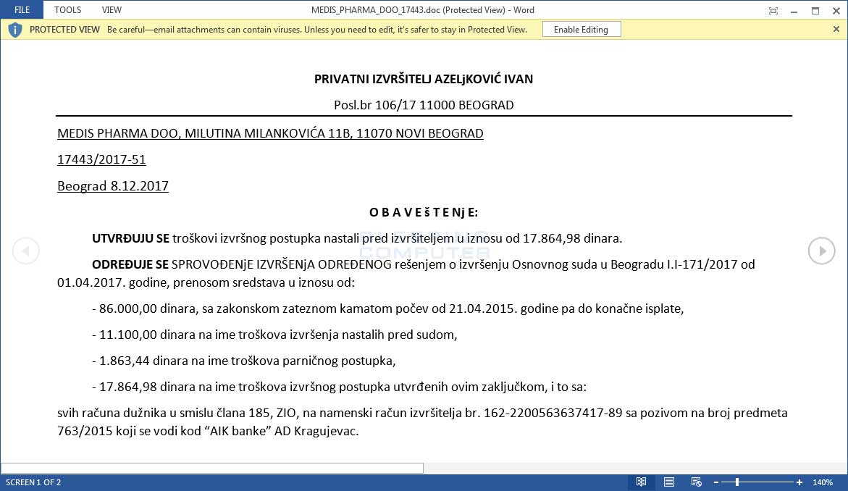Zoom out using the minus icon

coord(718,481)
